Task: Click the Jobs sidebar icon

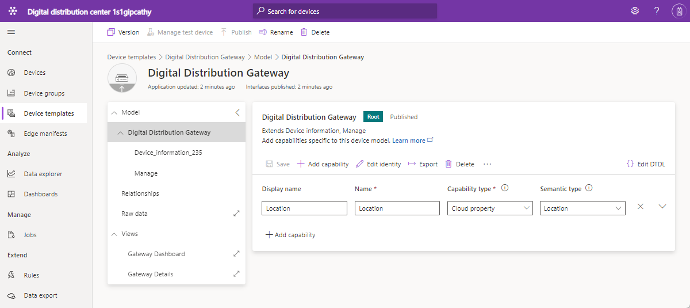Action: tap(11, 235)
